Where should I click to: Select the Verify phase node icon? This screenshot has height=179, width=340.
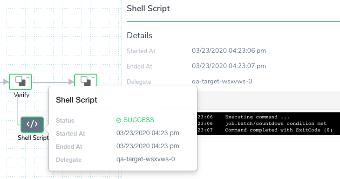coord(20,82)
